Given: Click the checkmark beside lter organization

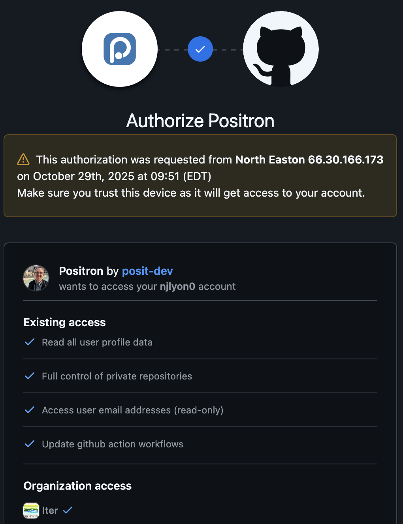Looking at the screenshot, I should click(x=68, y=510).
